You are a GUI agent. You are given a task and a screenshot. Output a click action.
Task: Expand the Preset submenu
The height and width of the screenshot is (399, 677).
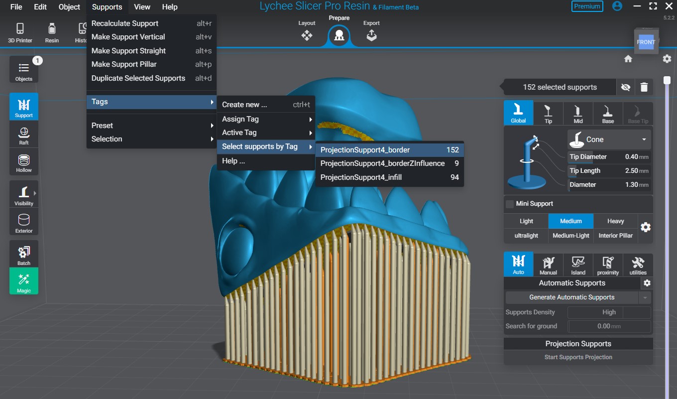(x=151, y=126)
